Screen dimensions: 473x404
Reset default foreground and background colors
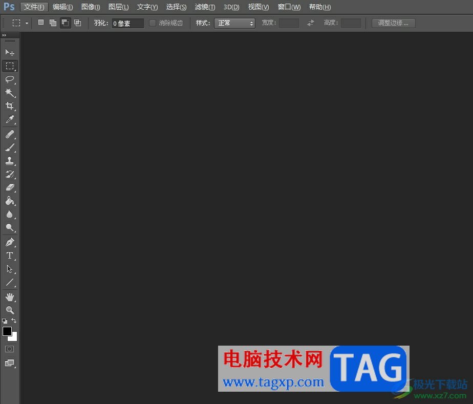(5, 321)
